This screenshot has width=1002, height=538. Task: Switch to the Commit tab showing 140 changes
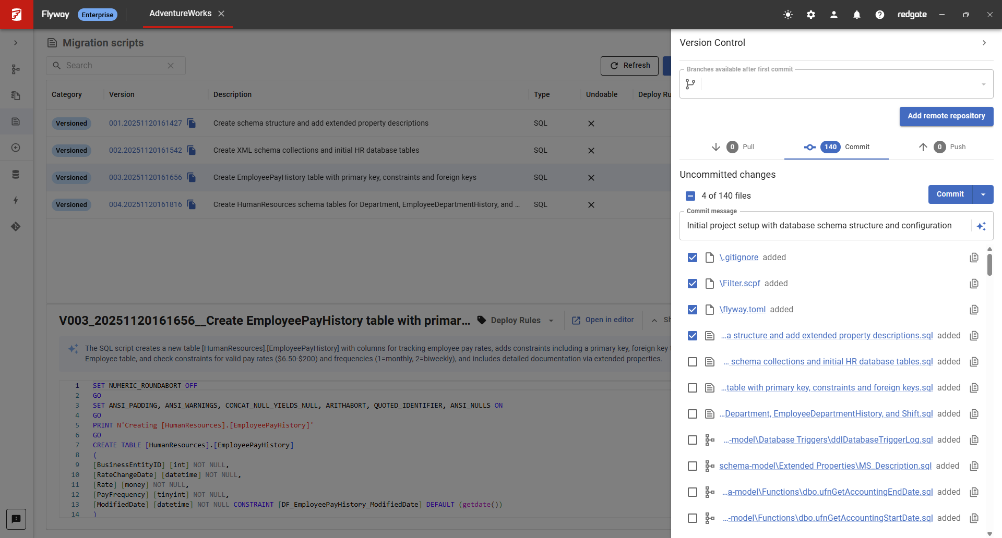click(836, 147)
